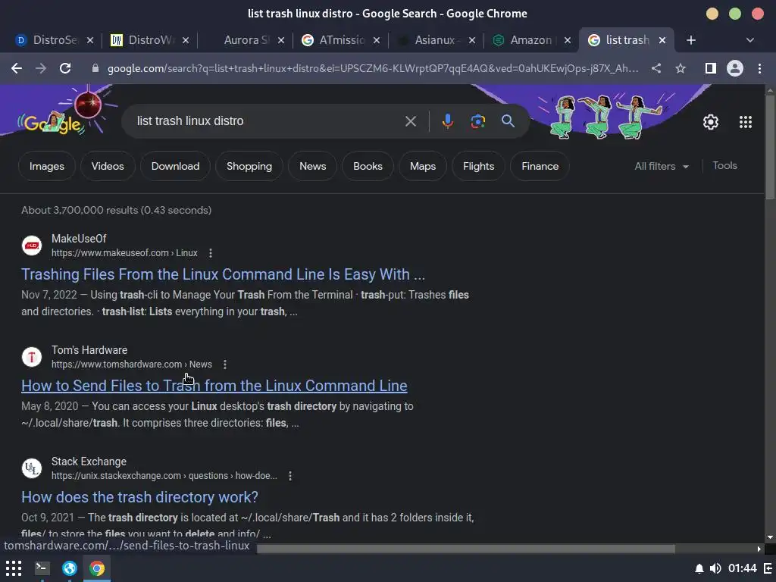Search by image with Google Lens
The width and height of the screenshot is (776, 582).
477,121
